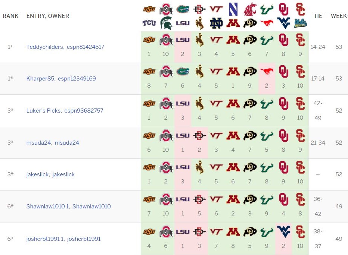348x255 pixels.
Task: Click the Northwestern N header logo
Action: tap(233, 9)
